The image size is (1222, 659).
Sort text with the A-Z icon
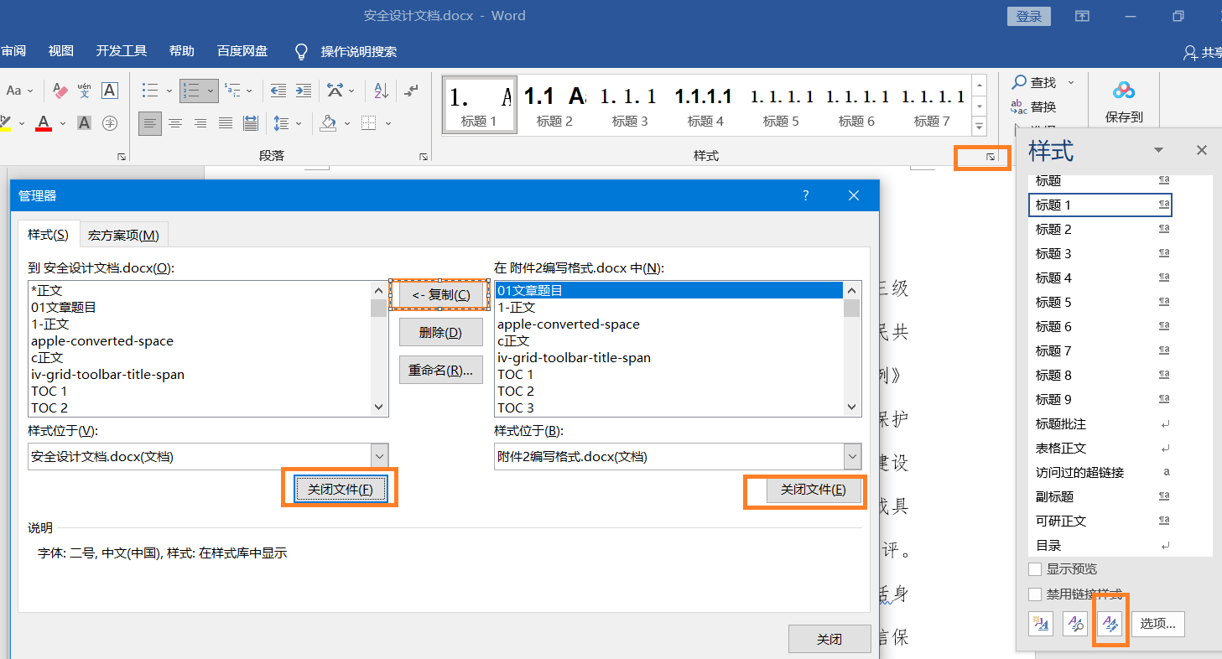381,90
